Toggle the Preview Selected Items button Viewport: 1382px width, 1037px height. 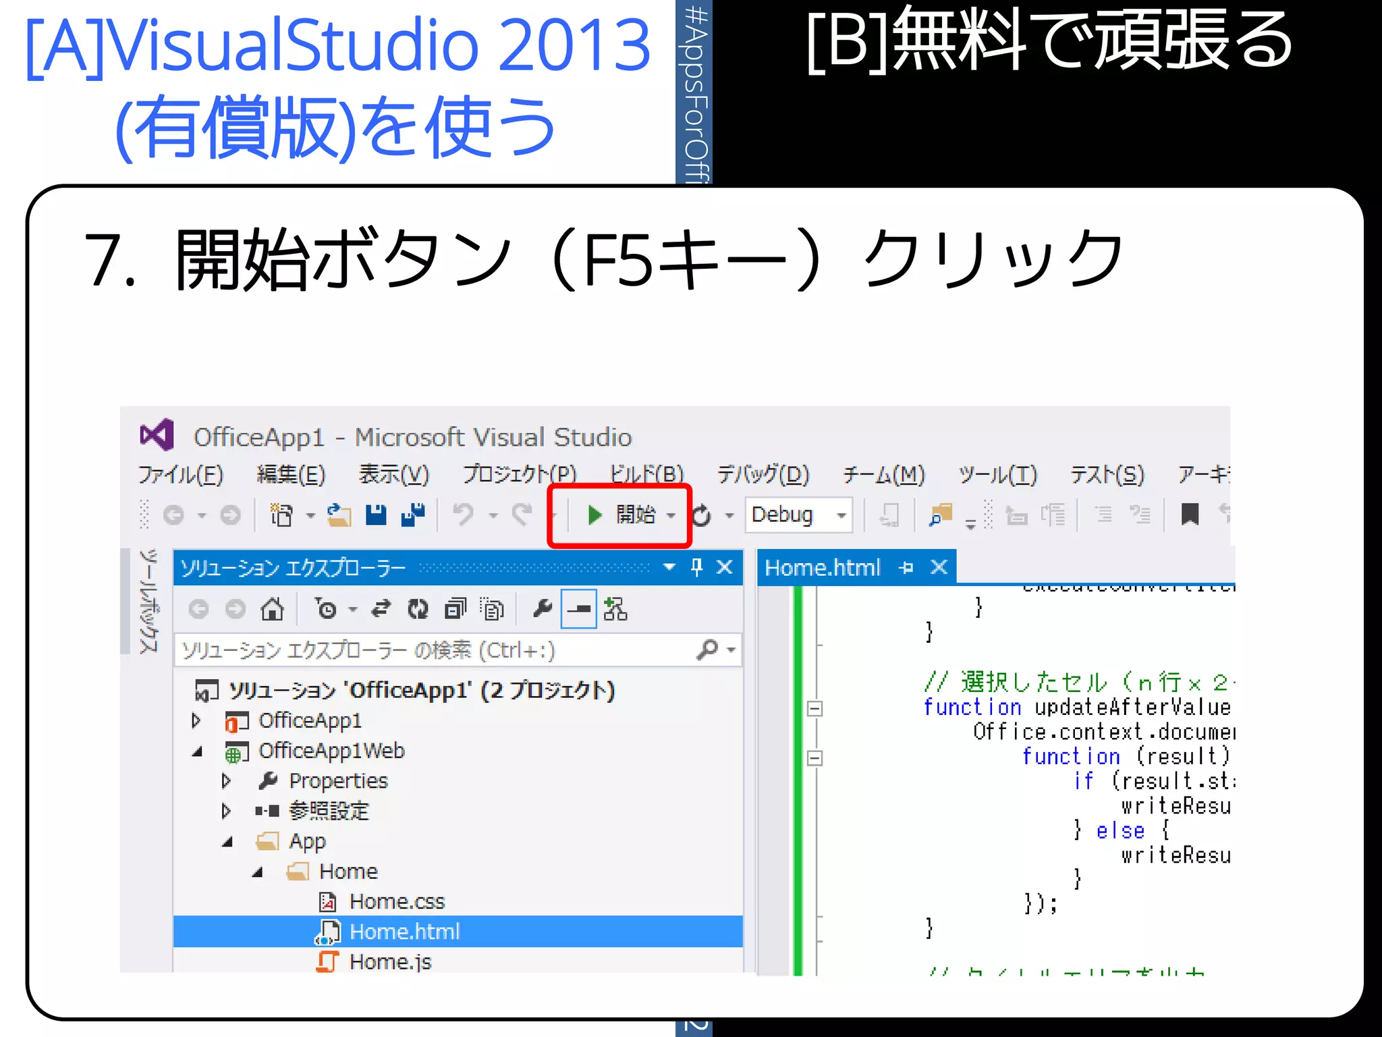[x=579, y=610]
